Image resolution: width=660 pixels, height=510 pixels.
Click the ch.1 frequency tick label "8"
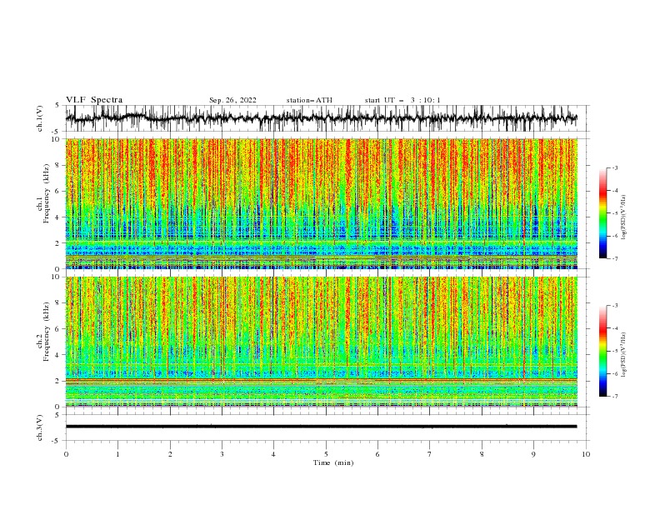pyautogui.click(x=58, y=165)
